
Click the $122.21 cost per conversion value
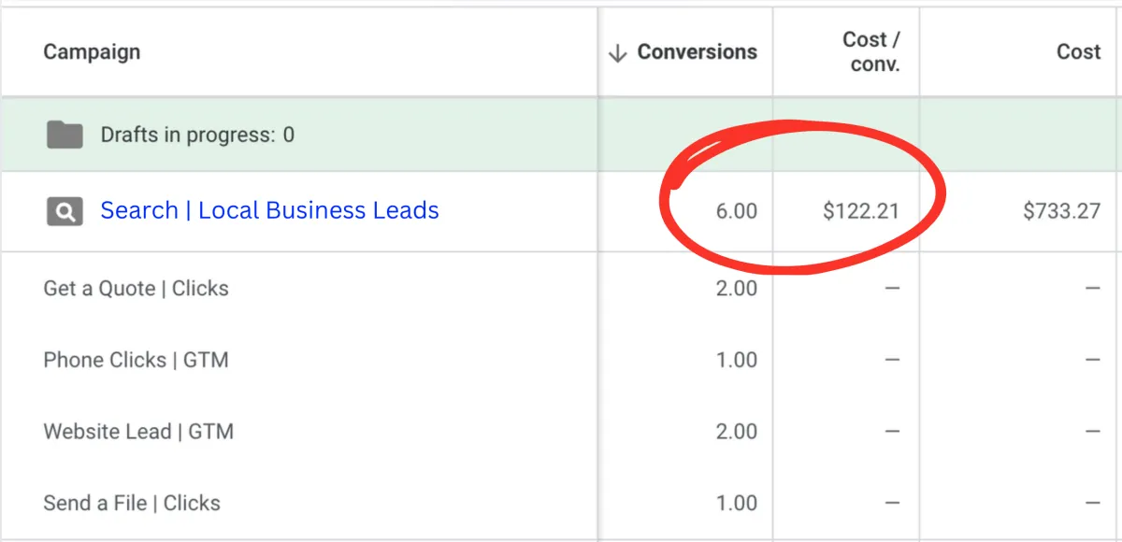860,212
